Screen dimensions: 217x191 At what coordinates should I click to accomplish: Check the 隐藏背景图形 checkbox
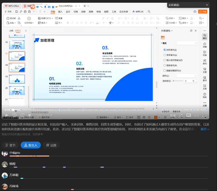coord(165,71)
